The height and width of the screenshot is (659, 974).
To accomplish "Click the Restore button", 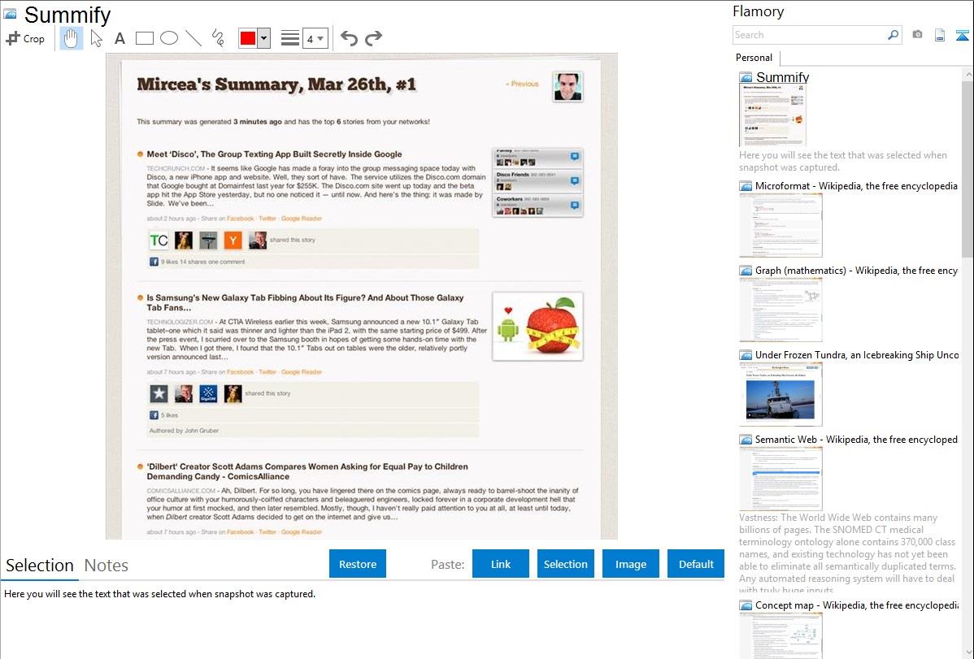I will pyautogui.click(x=357, y=564).
